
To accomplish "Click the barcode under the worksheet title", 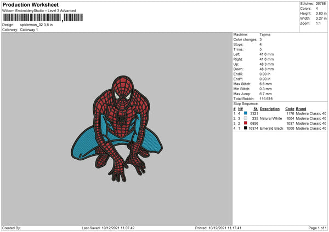I will coord(43,18).
